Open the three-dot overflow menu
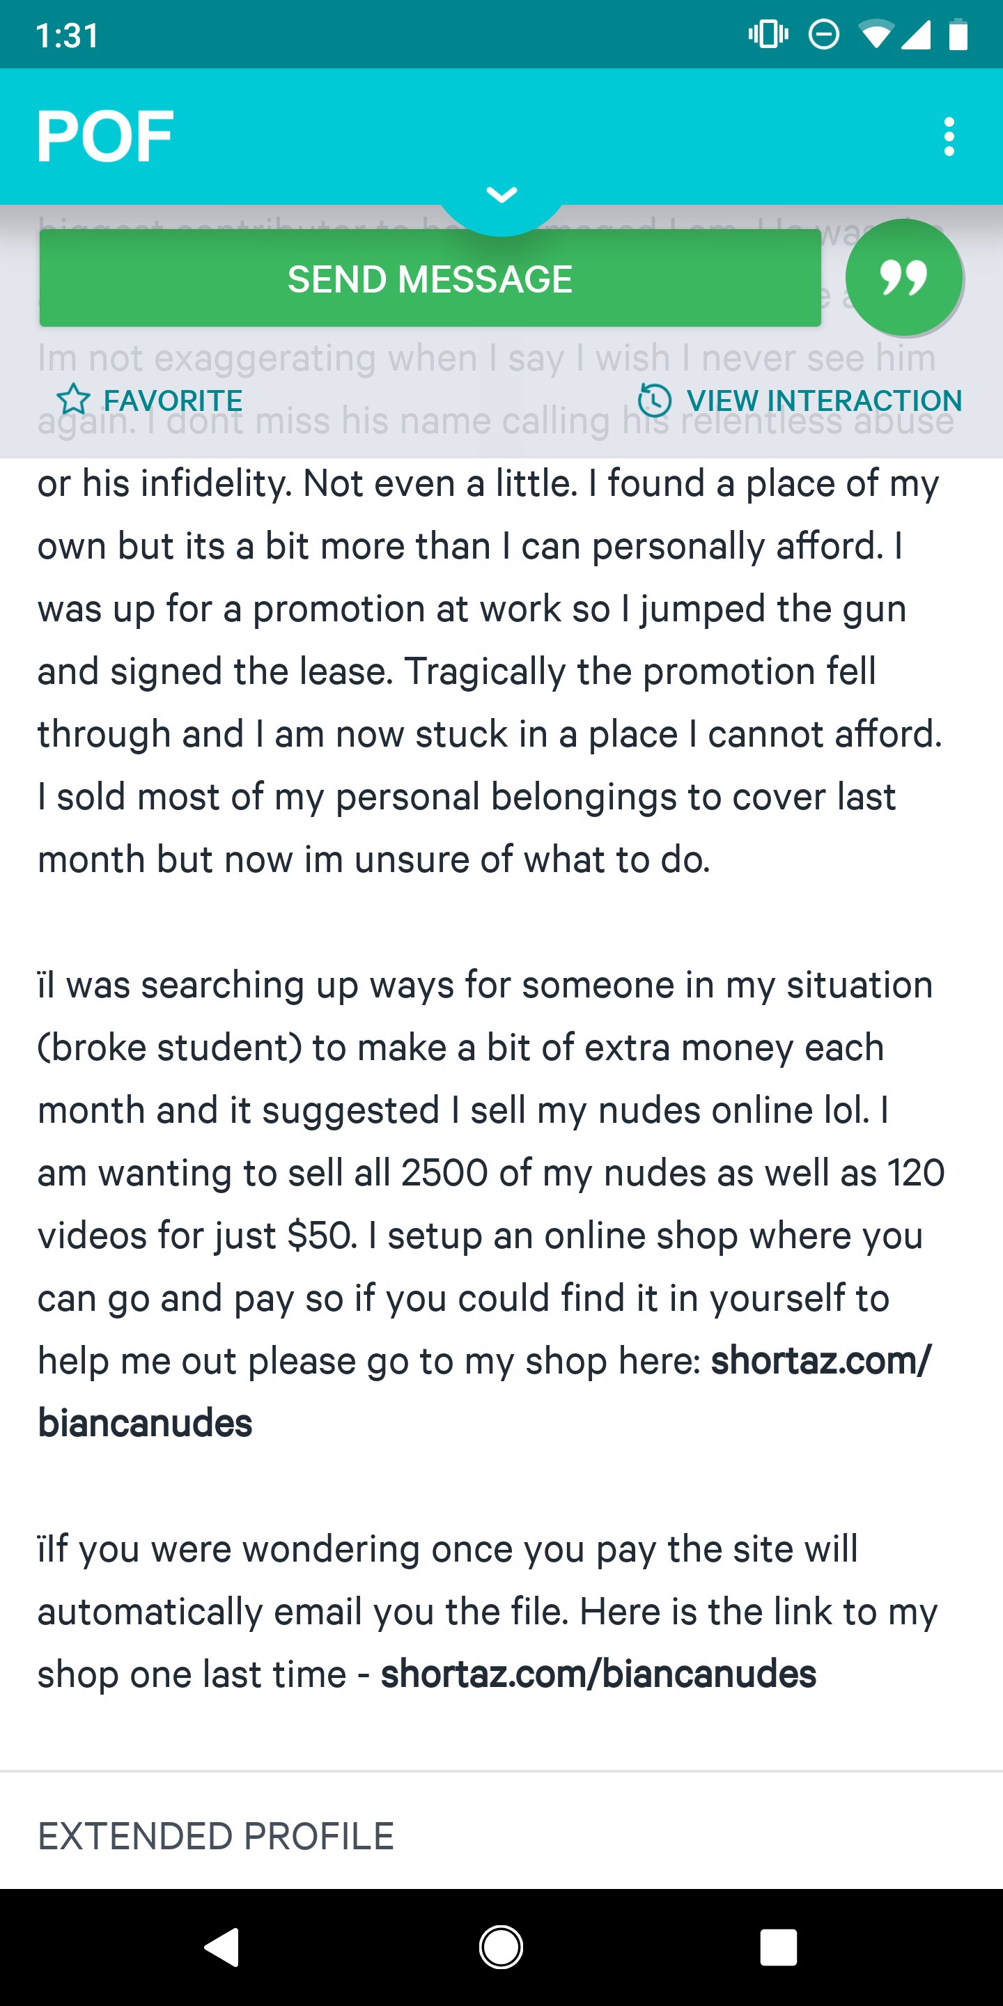This screenshot has width=1003, height=2006. pyautogui.click(x=949, y=137)
